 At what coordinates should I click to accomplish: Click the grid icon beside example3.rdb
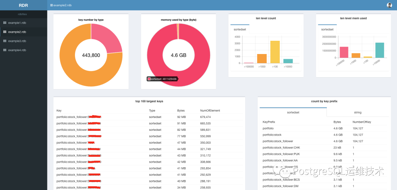click(4, 41)
